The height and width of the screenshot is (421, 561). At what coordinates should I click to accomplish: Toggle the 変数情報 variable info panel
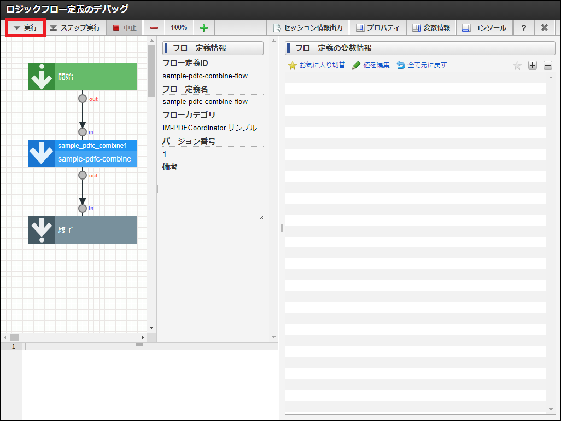coord(431,27)
